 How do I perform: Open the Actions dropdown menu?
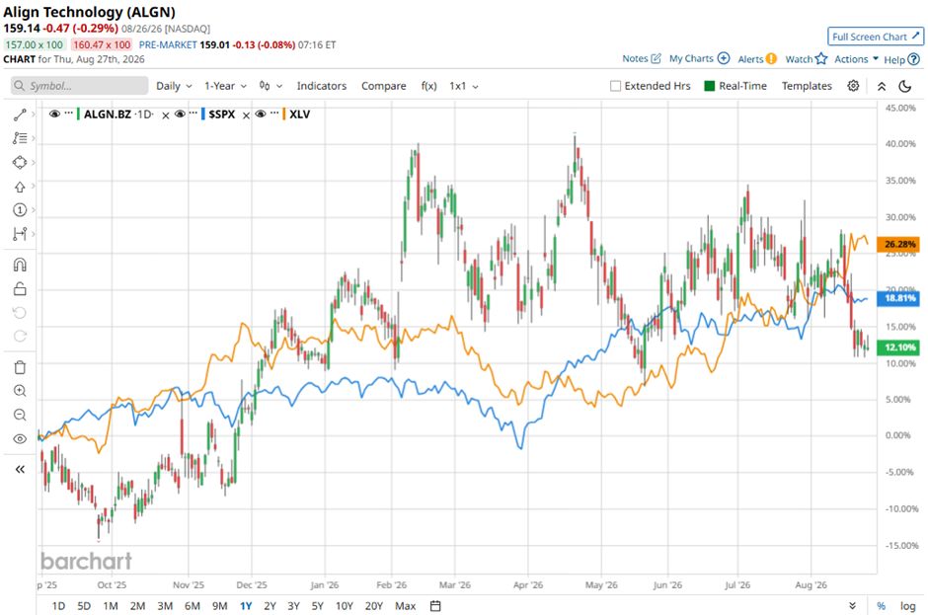pyautogui.click(x=856, y=59)
